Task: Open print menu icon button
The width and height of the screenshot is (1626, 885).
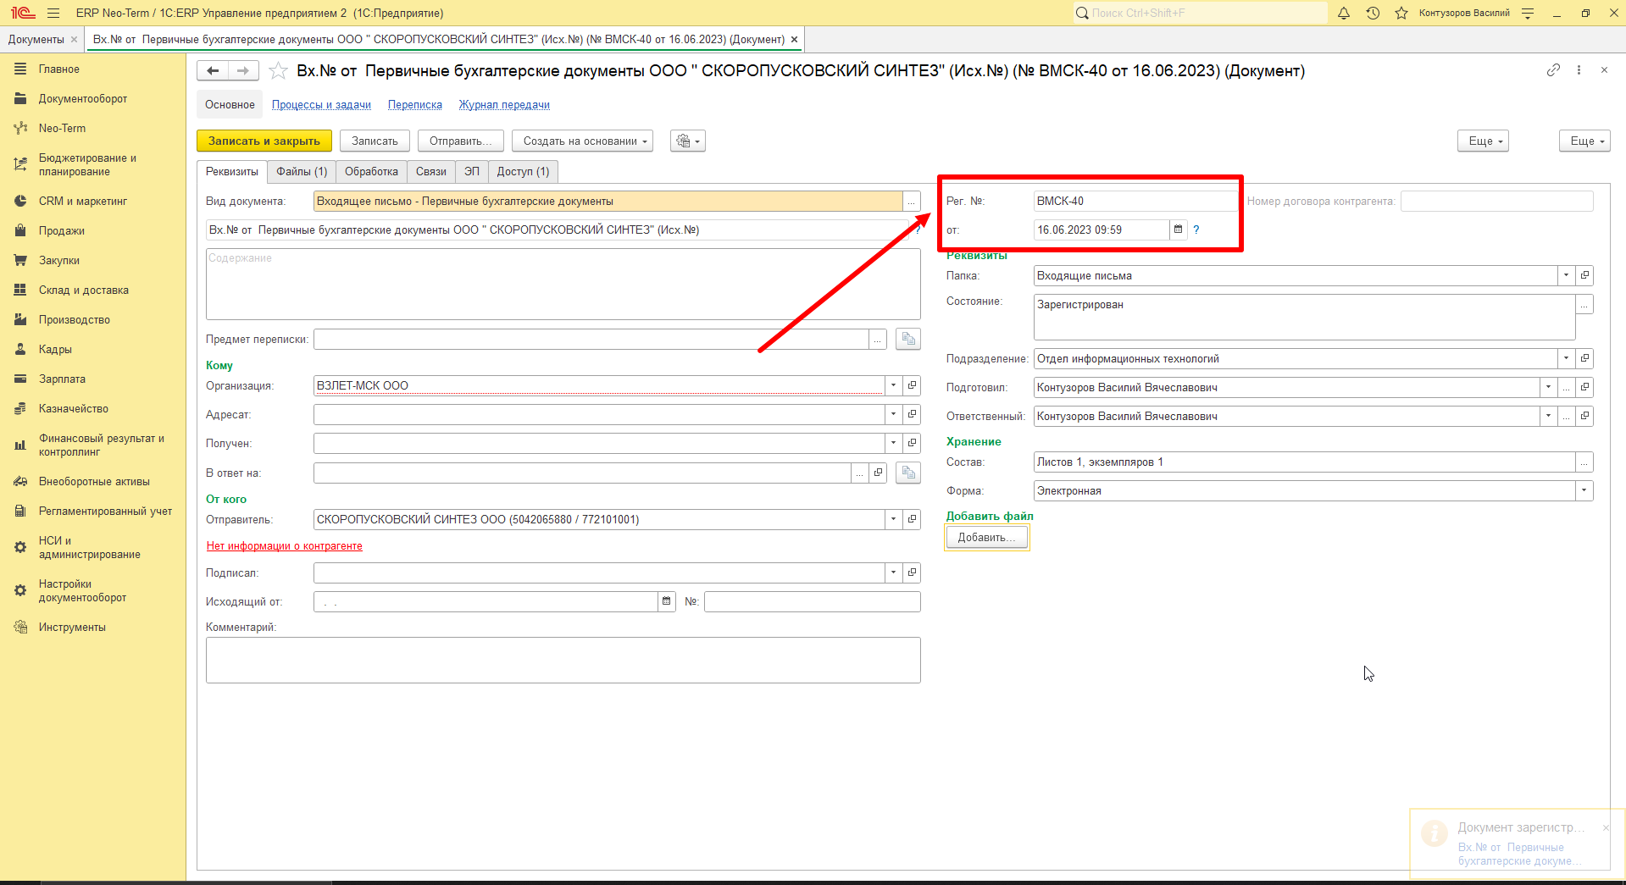Action: 687,141
